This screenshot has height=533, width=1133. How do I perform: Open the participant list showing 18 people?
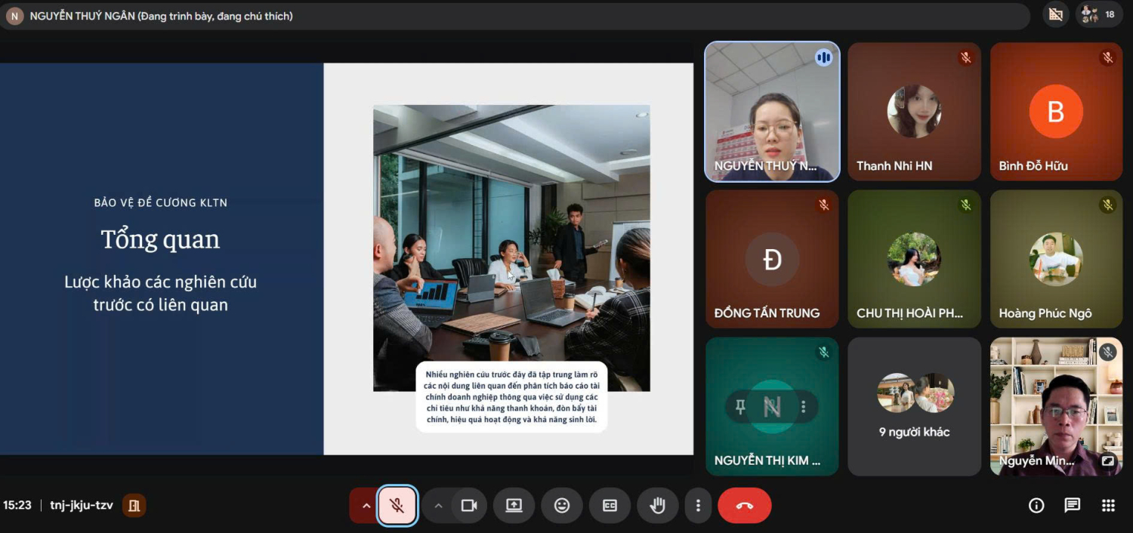(1098, 14)
